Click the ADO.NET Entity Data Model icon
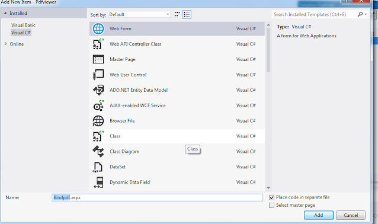Screen dimensions: 378x224 click(98, 90)
